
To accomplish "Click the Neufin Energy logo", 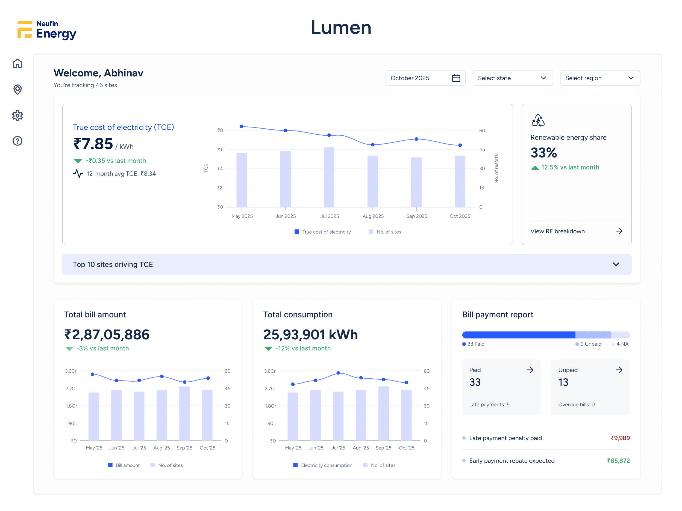I will click(x=47, y=30).
